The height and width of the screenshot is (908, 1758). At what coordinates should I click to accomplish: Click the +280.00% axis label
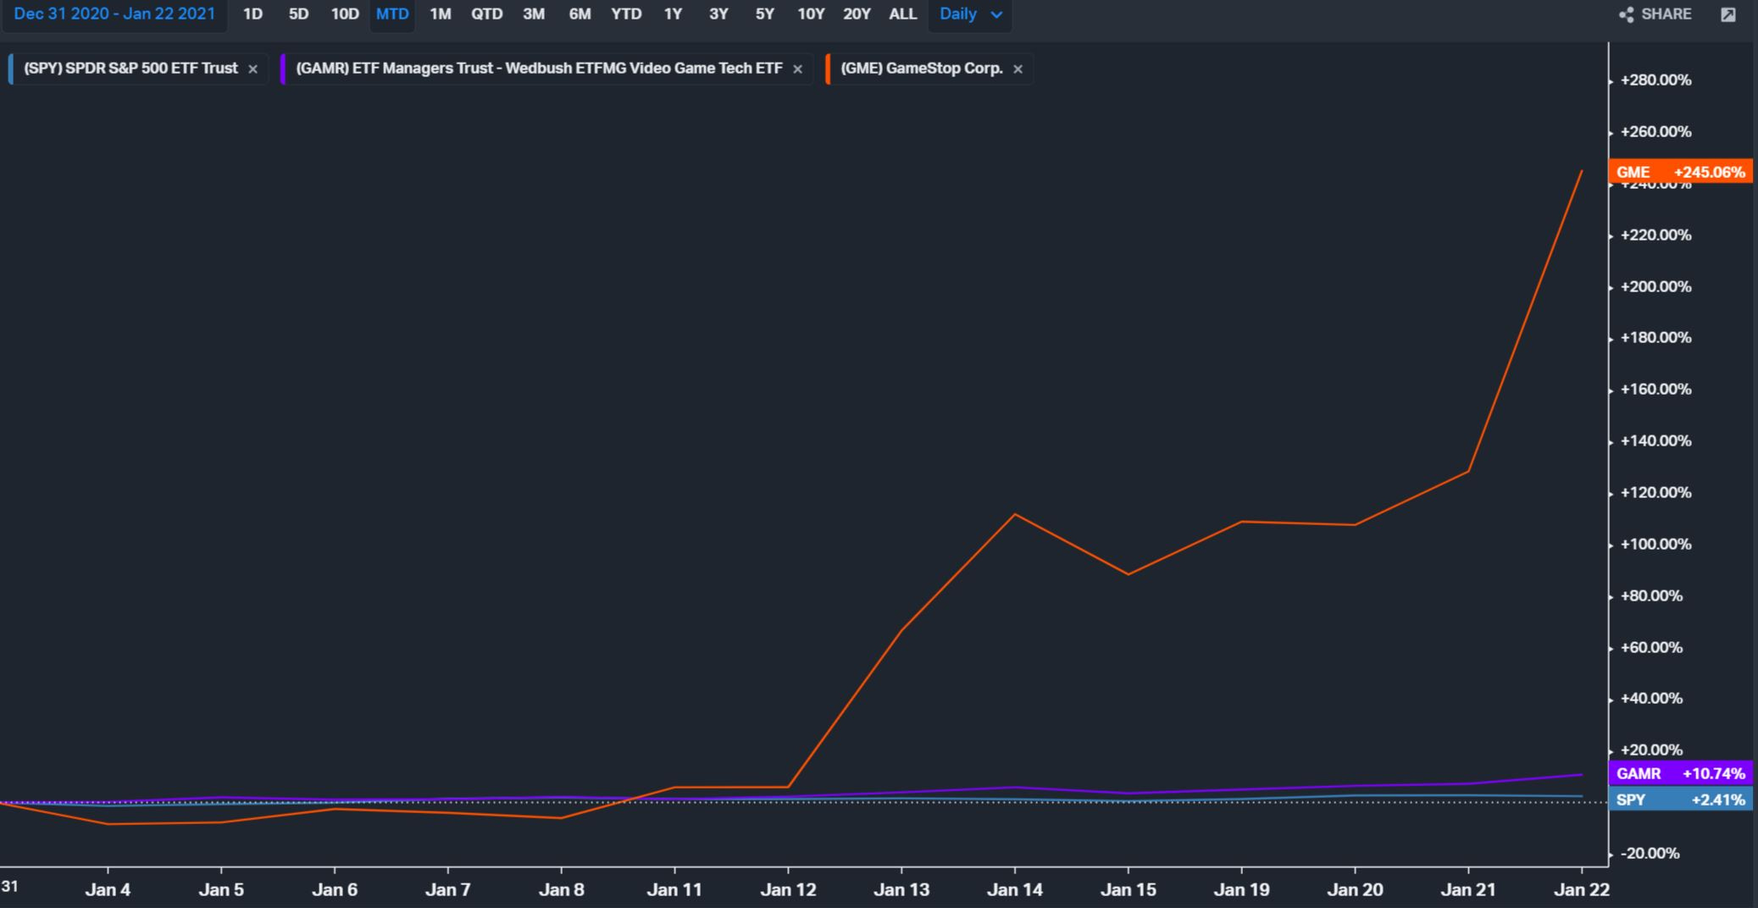click(1655, 80)
